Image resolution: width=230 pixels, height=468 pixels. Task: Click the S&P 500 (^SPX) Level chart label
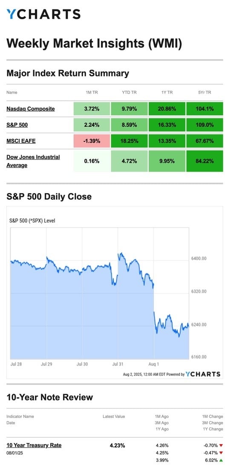(x=32, y=221)
